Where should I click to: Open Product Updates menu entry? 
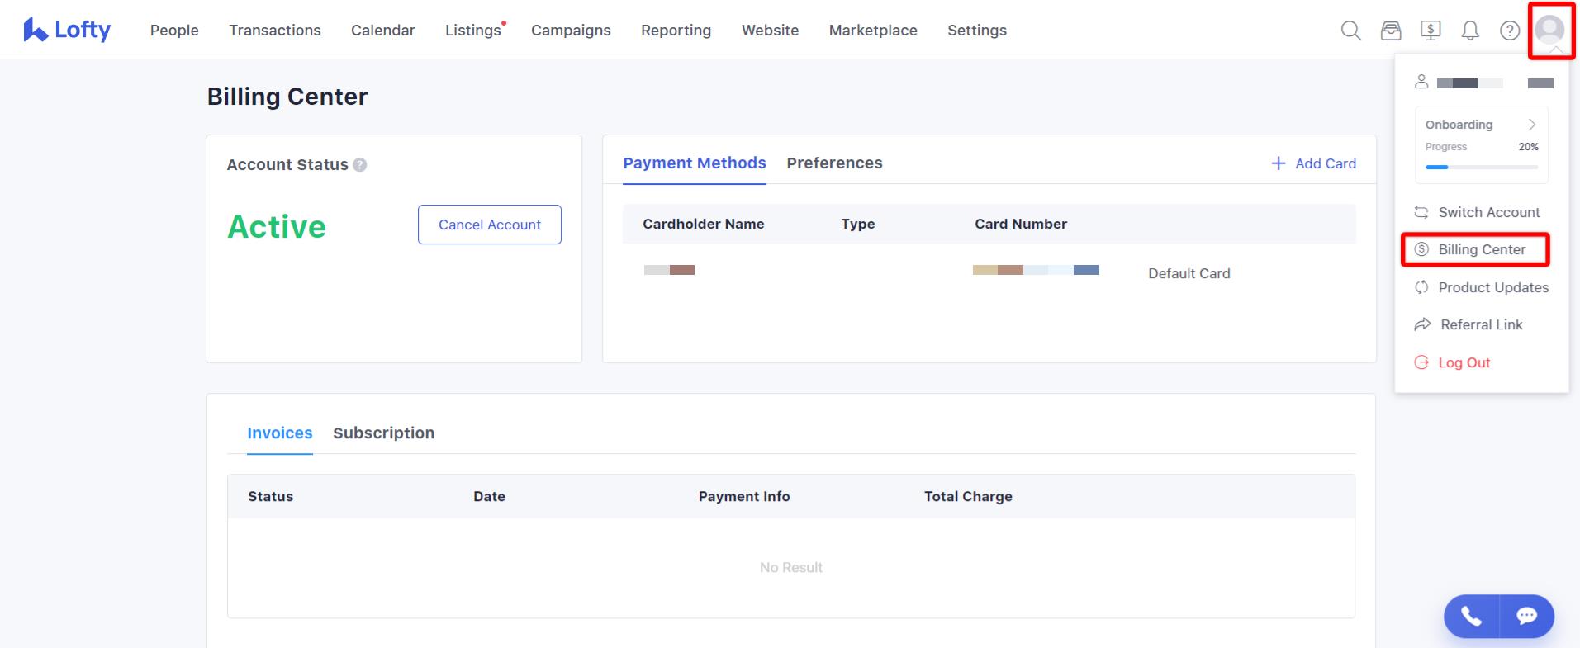tap(1492, 287)
